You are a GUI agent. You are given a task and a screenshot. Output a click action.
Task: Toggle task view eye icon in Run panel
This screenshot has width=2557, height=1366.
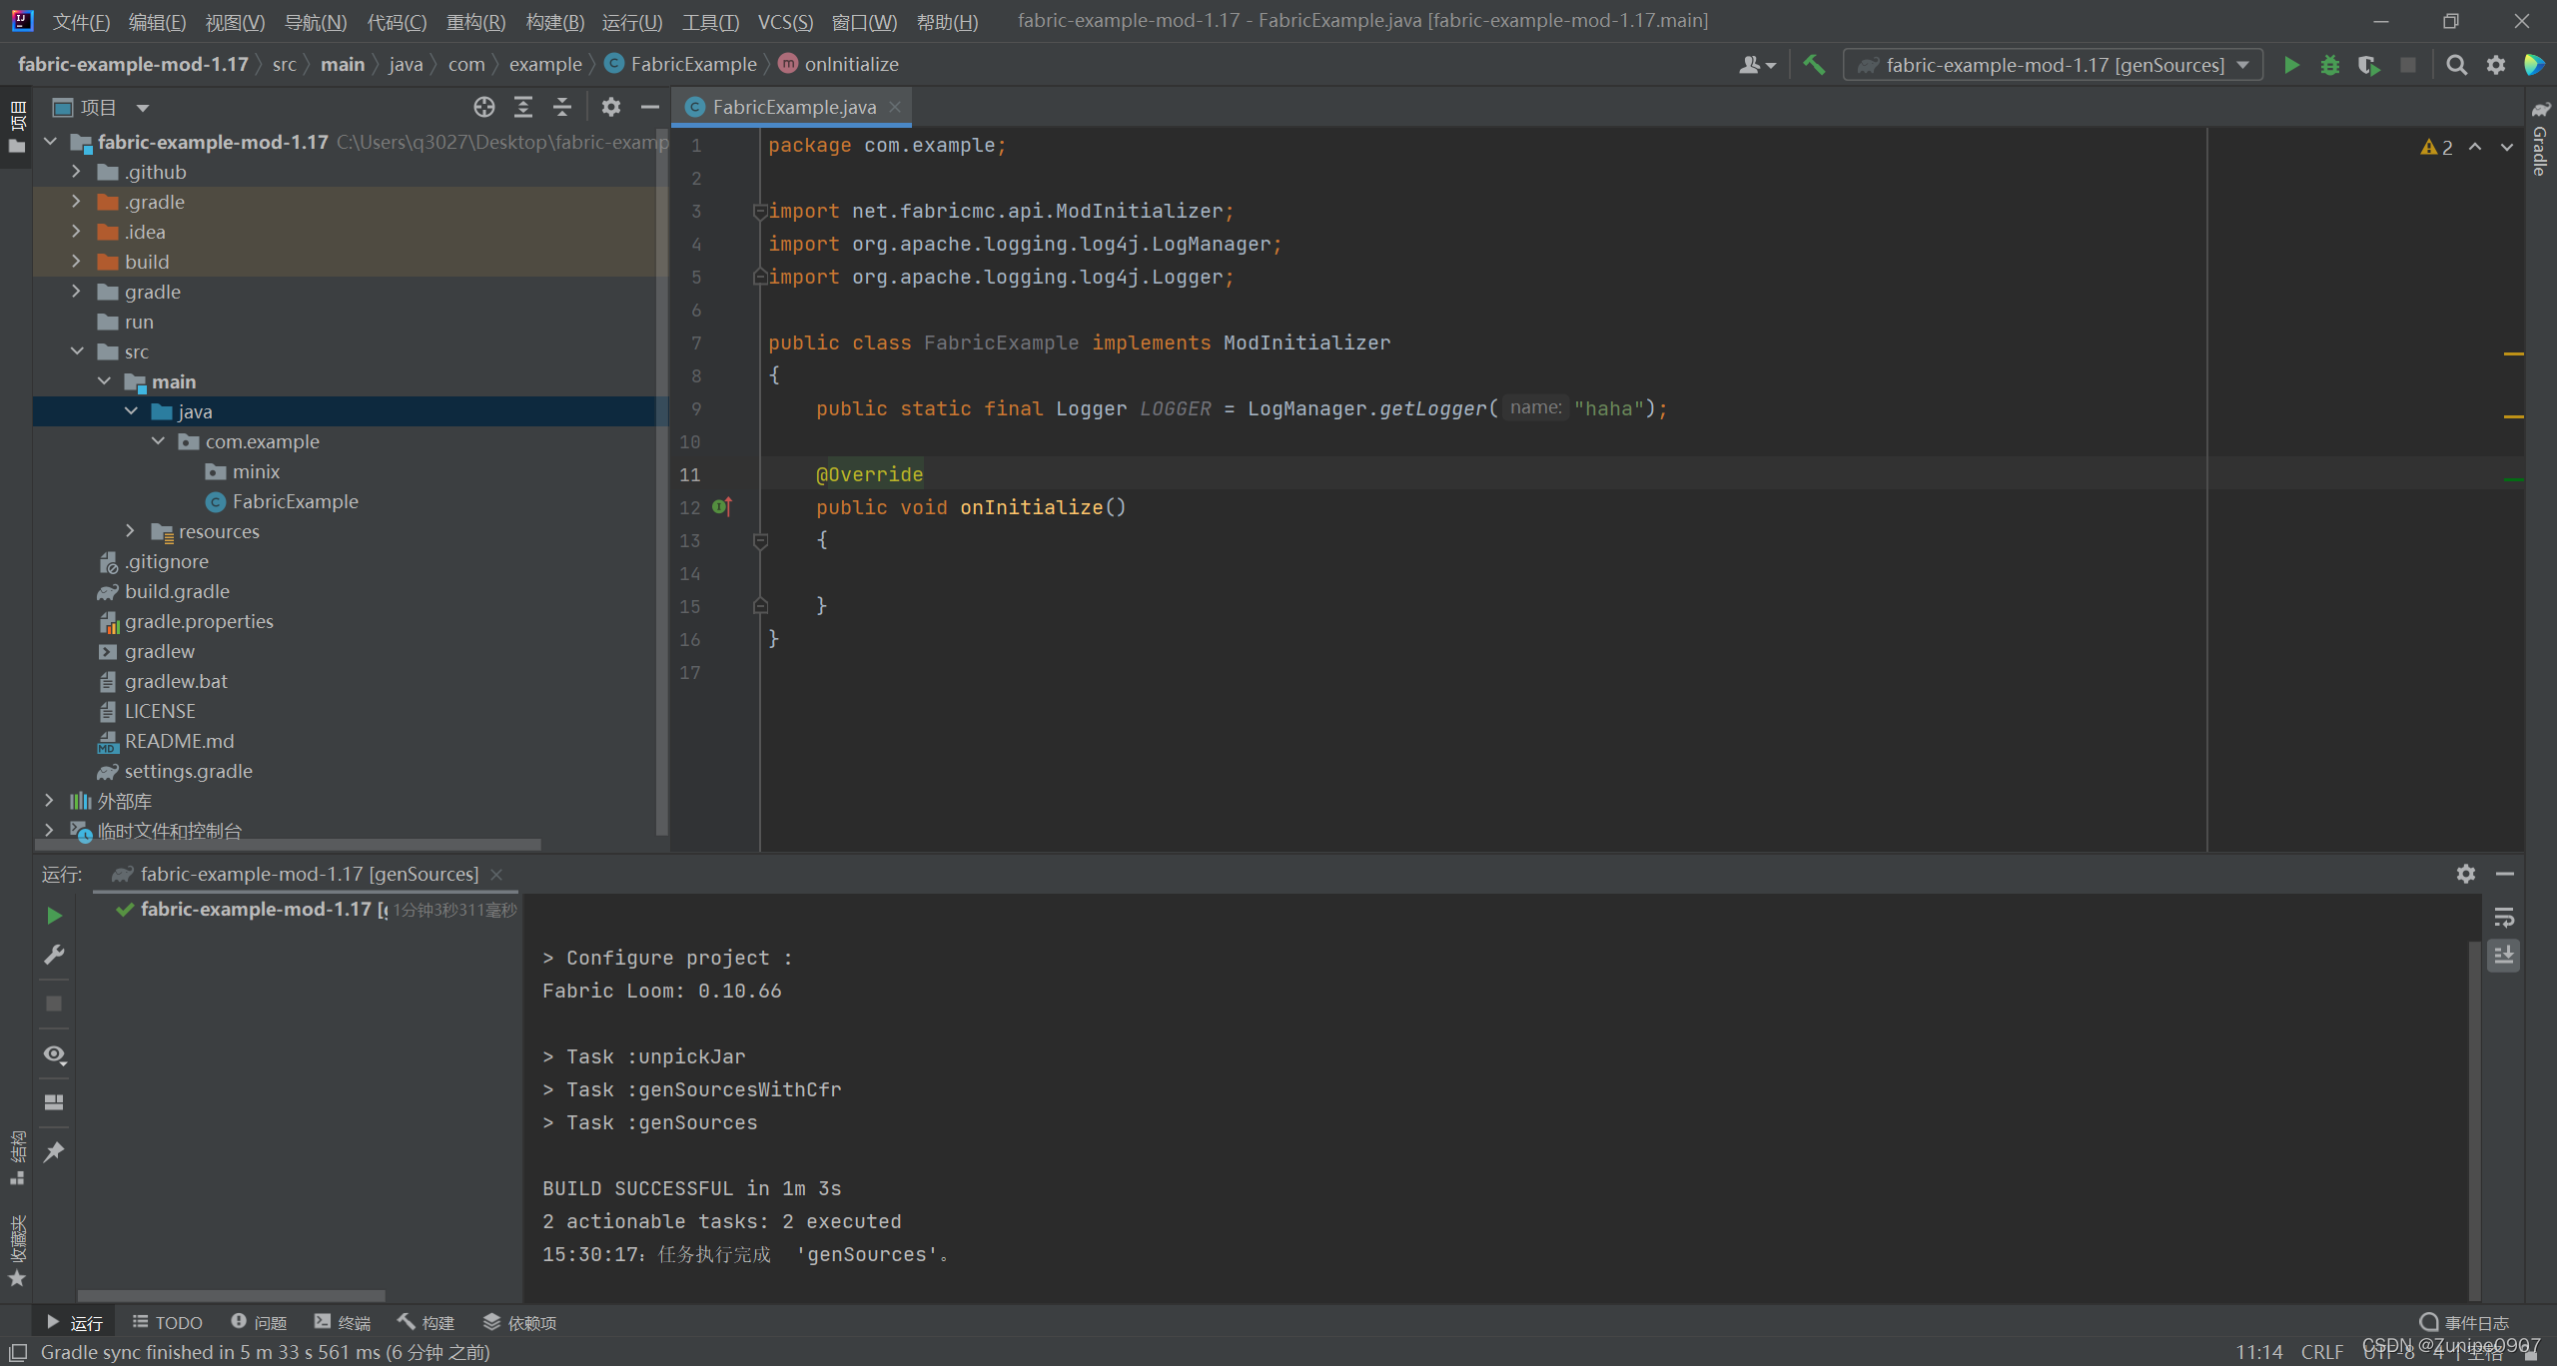[x=55, y=1054]
